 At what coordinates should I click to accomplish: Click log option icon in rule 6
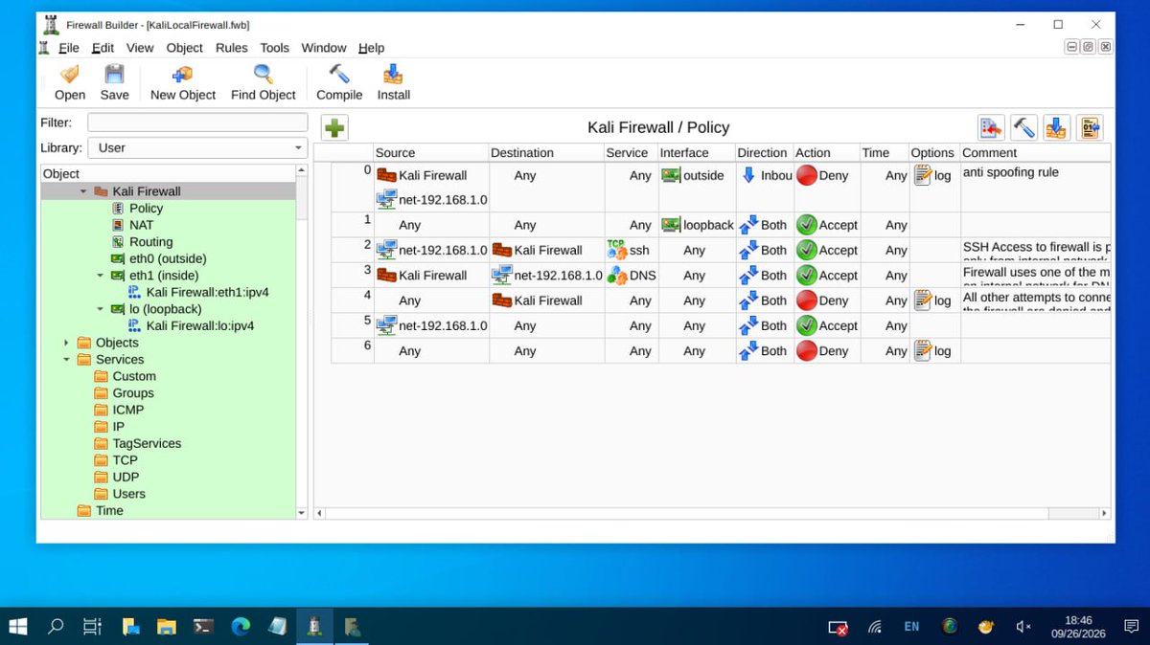click(923, 350)
